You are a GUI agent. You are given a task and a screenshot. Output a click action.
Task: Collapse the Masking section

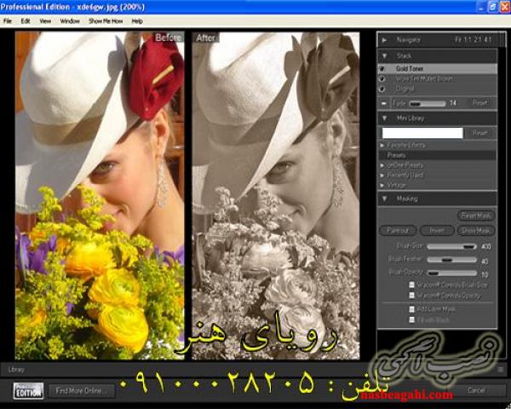385,199
